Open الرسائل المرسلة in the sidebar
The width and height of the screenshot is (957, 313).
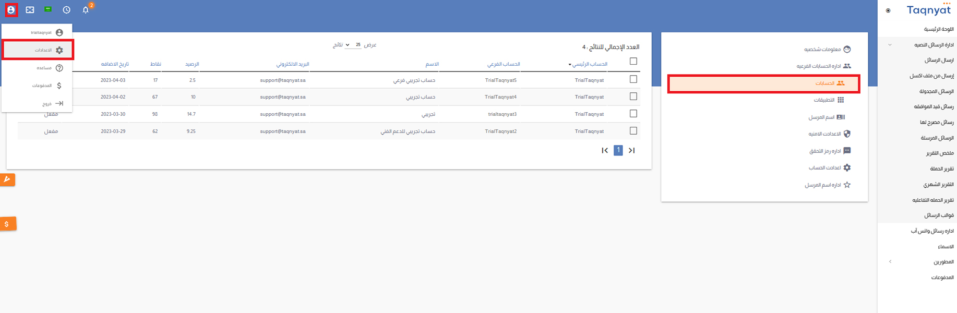point(937,138)
